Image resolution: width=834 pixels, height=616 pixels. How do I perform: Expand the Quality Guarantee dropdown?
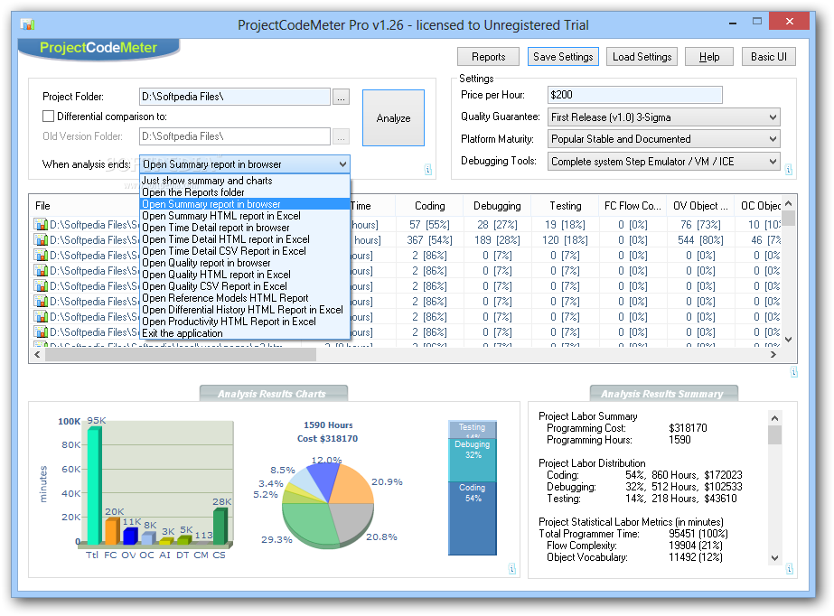point(773,117)
